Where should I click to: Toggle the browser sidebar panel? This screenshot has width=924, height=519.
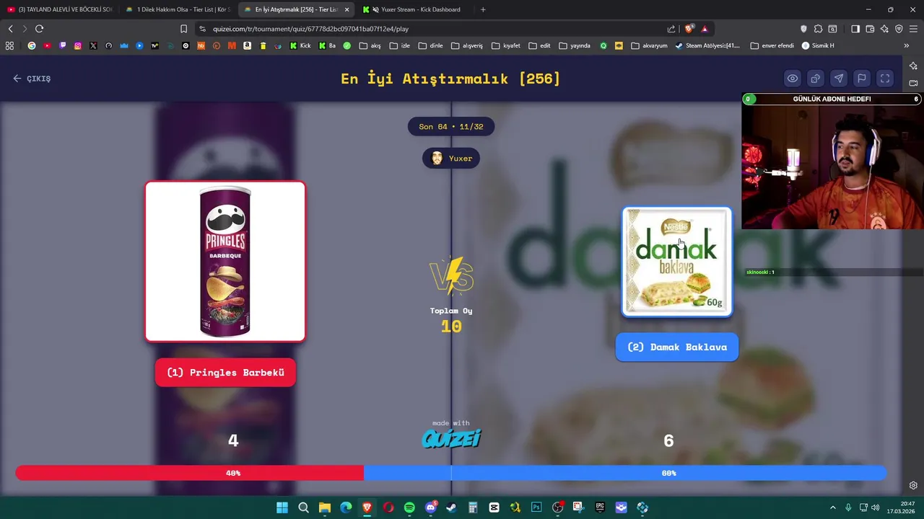point(855,29)
